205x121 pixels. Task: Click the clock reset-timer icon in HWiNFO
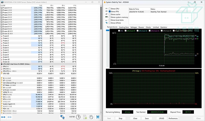tap(78, 117)
